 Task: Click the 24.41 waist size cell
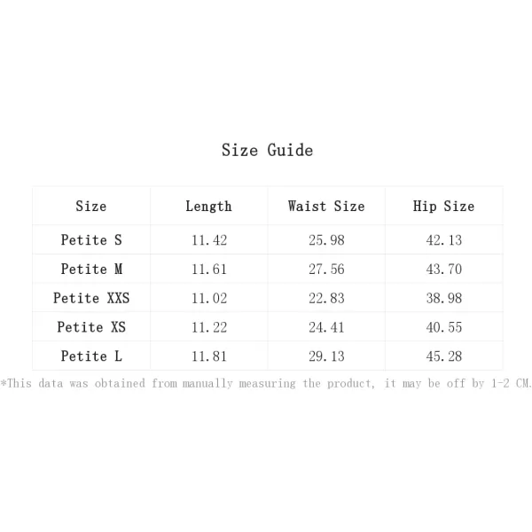[326, 327]
